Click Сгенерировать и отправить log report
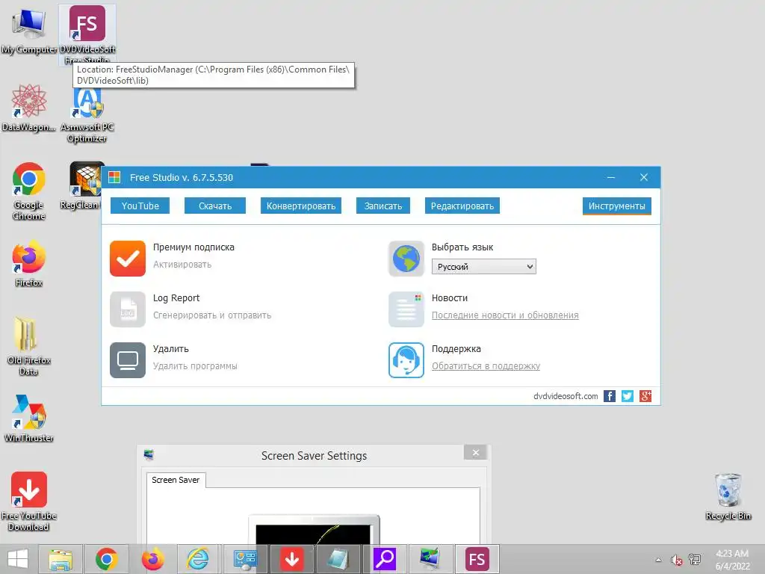 click(x=212, y=315)
